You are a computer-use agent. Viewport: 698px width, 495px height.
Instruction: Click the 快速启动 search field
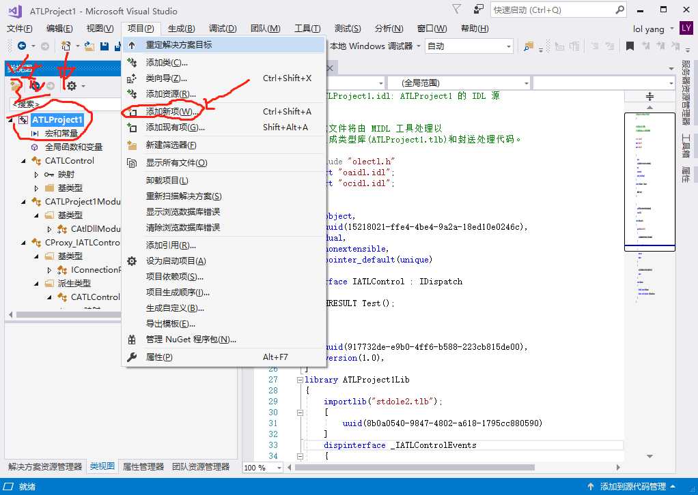[x=553, y=10]
